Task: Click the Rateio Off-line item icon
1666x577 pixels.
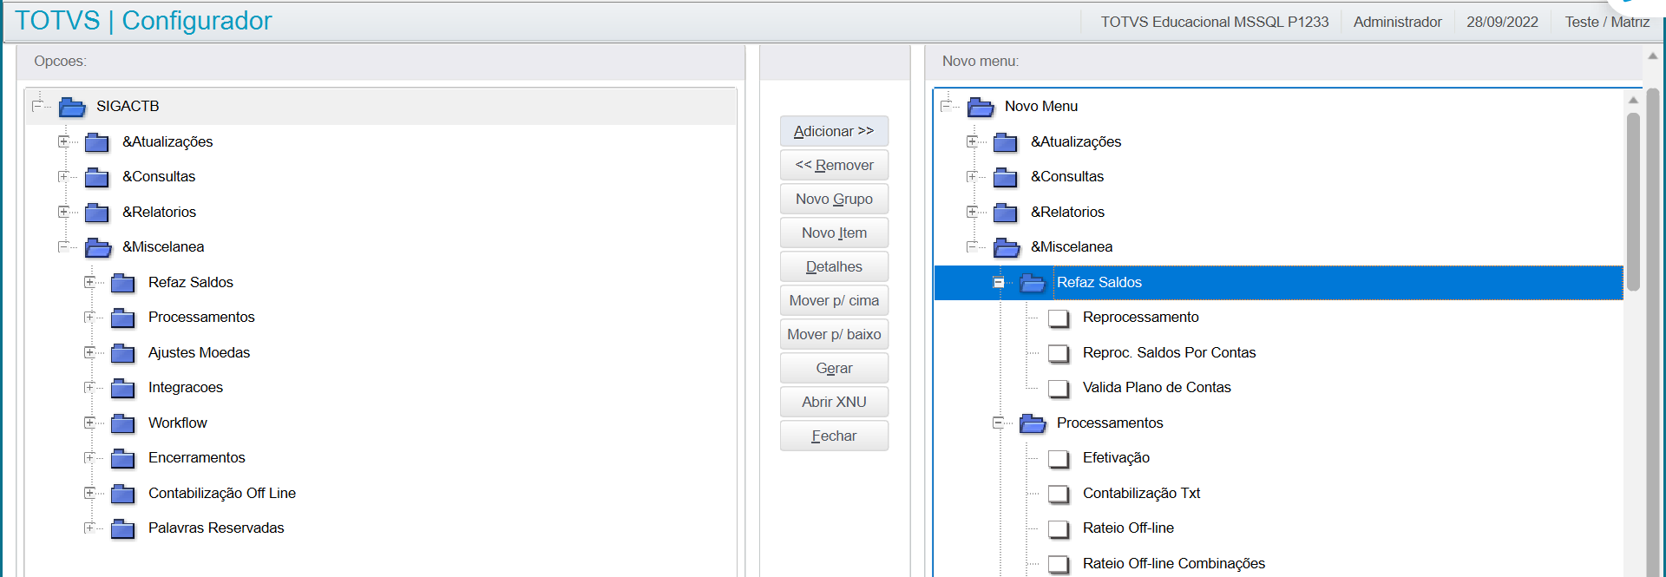Action: click(1059, 529)
